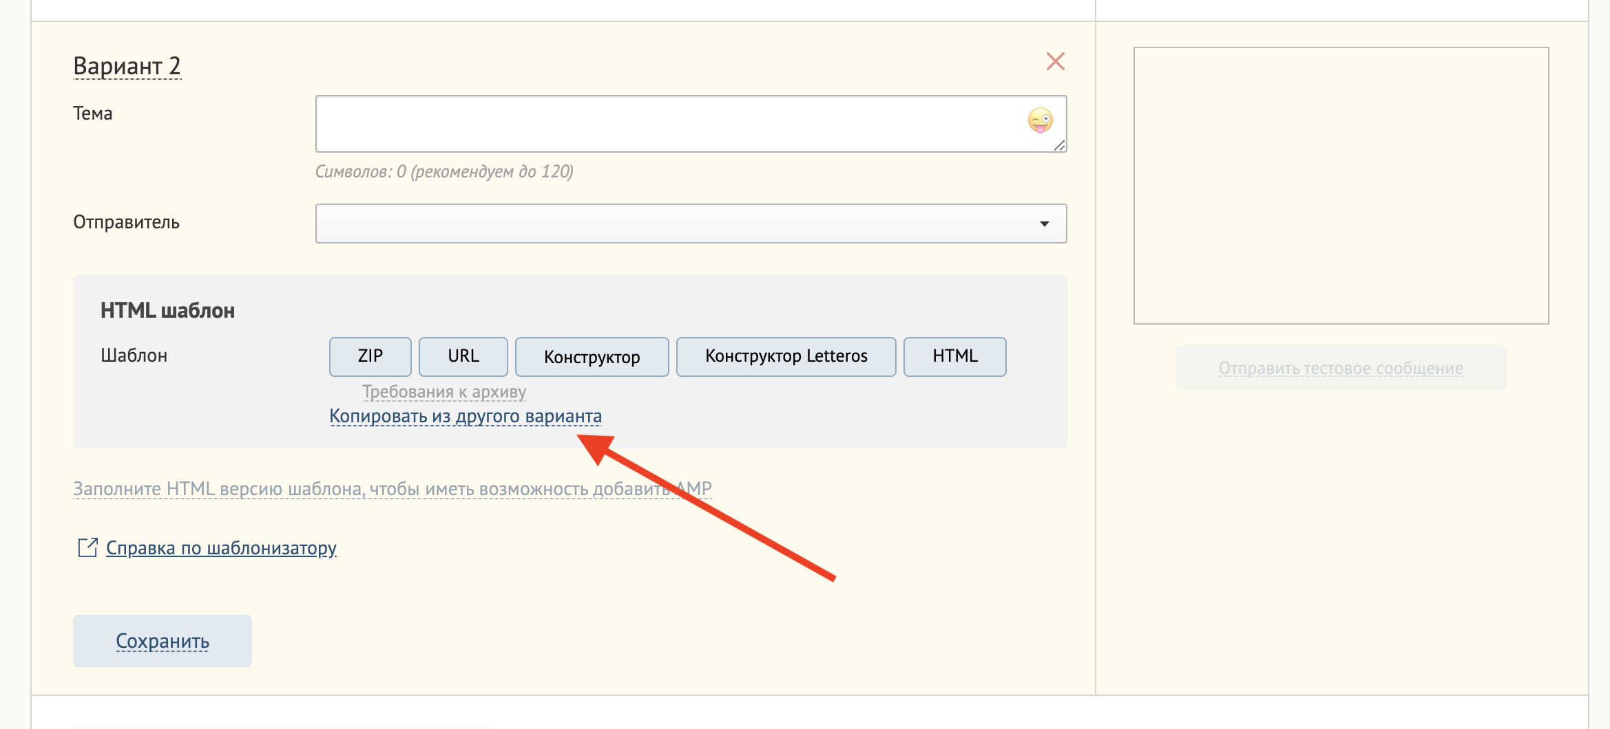This screenshot has width=1610, height=729.
Task: Click the external link icon beside Справка по шаблонизатору
Action: (87, 547)
